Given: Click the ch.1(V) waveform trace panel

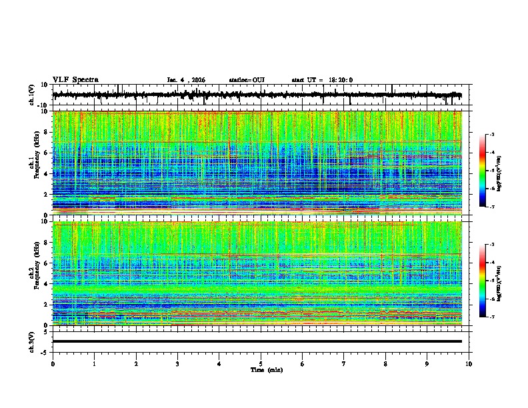Looking at the screenshot, I should pyautogui.click(x=262, y=95).
